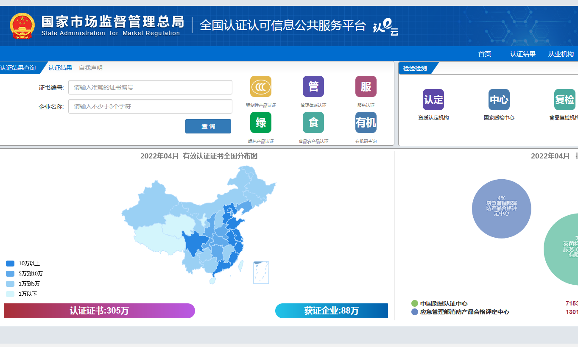Screen dimensions: 578x347
Task: Click the 获证企业:88万 banner
Action: tap(332, 311)
